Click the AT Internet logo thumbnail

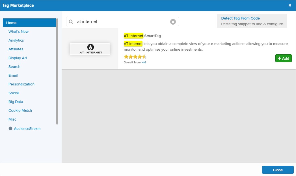pyautogui.click(x=90, y=49)
